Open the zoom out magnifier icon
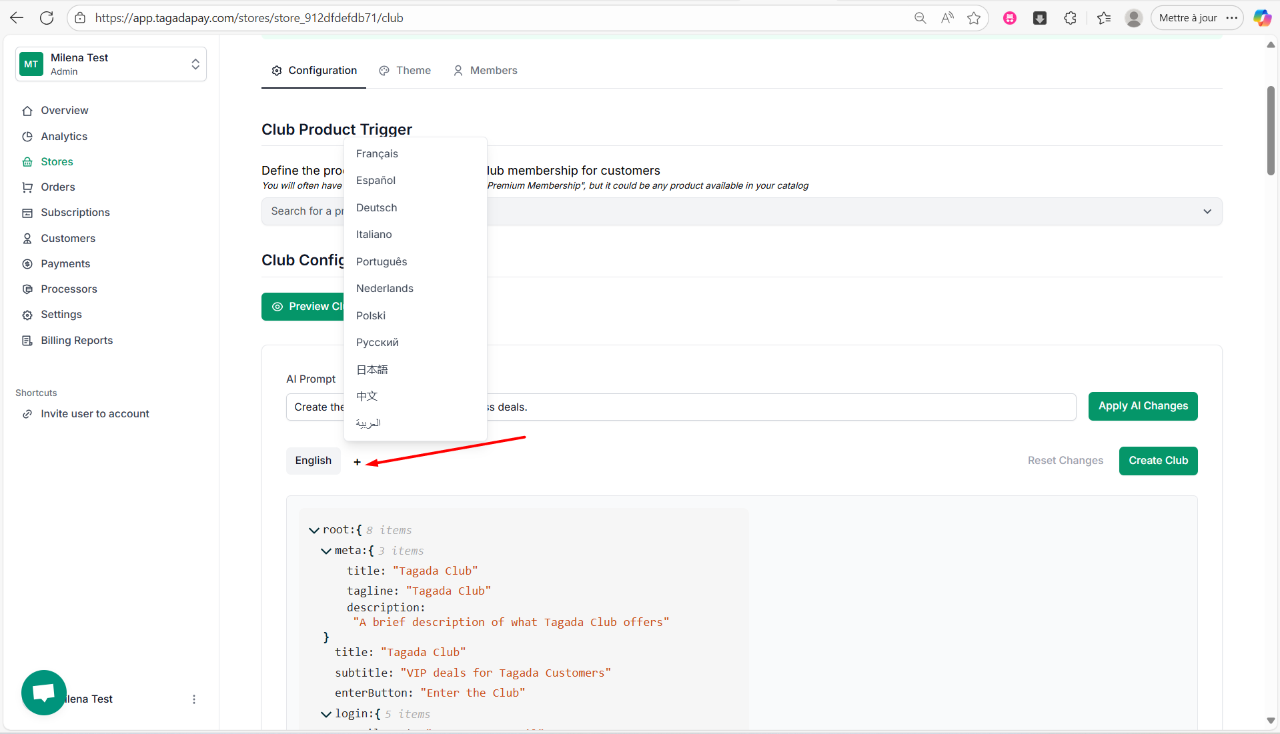Image resolution: width=1280 pixels, height=734 pixels. [x=920, y=18]
